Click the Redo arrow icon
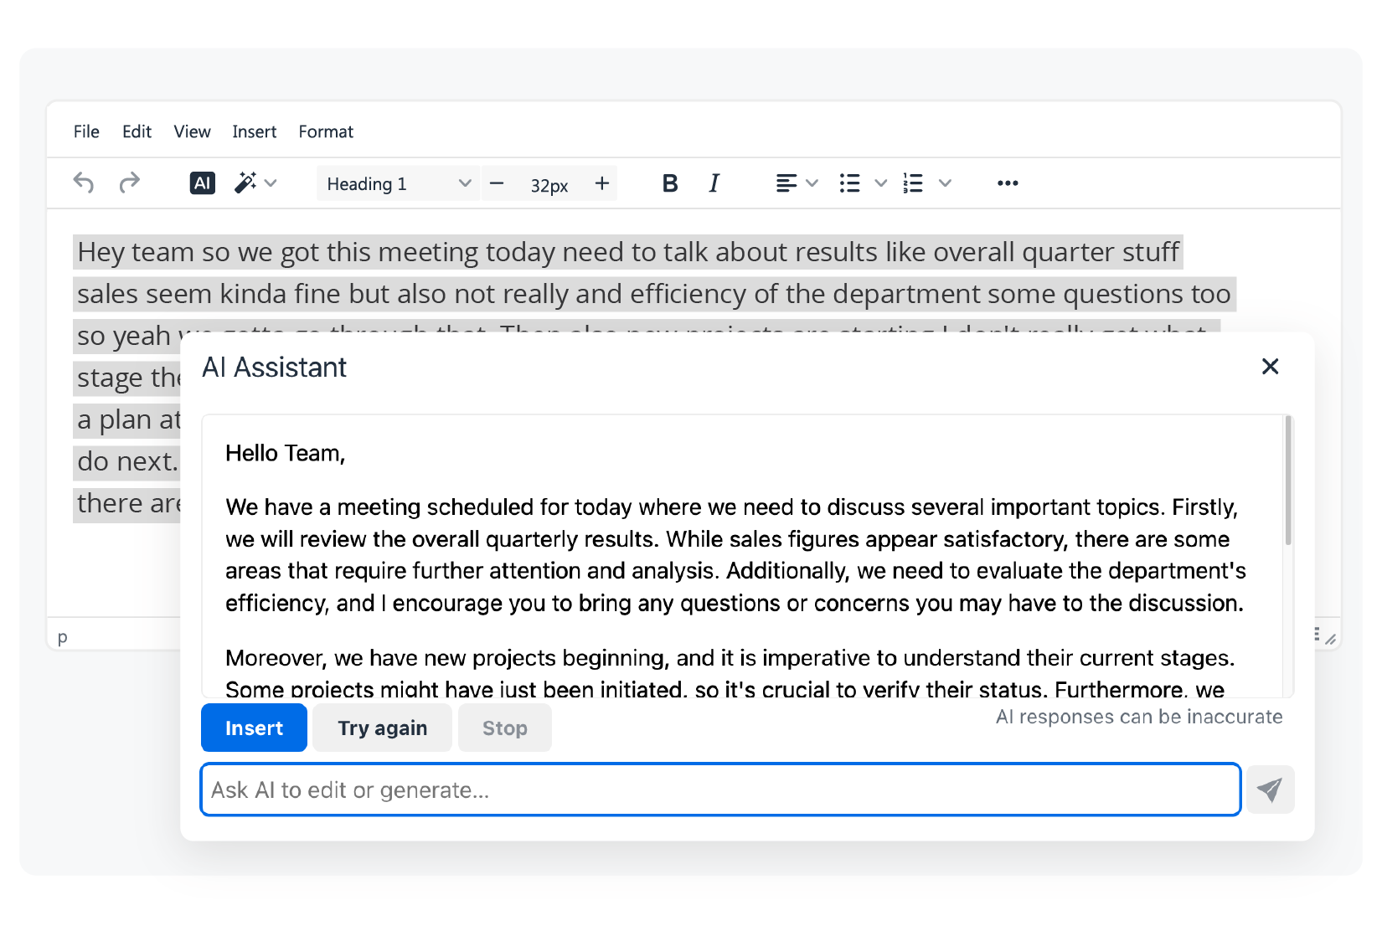Viewport: 1382px width, 931px height. [129, 183]
